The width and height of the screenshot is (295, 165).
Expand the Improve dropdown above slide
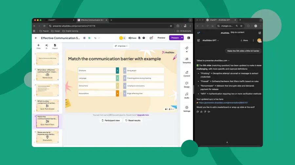(121, 46)
